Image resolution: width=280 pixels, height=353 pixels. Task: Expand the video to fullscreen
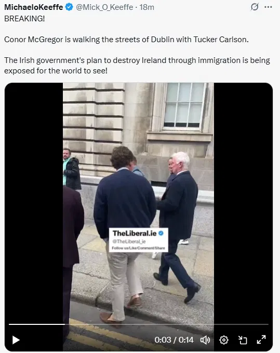click(x=261, y=339)
